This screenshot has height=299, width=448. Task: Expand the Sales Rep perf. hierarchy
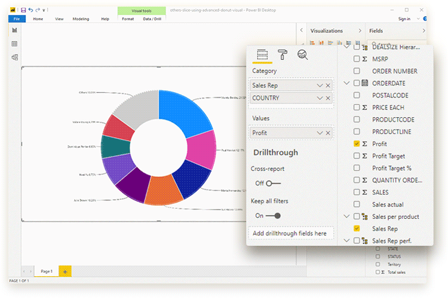(x=346, y=240)
